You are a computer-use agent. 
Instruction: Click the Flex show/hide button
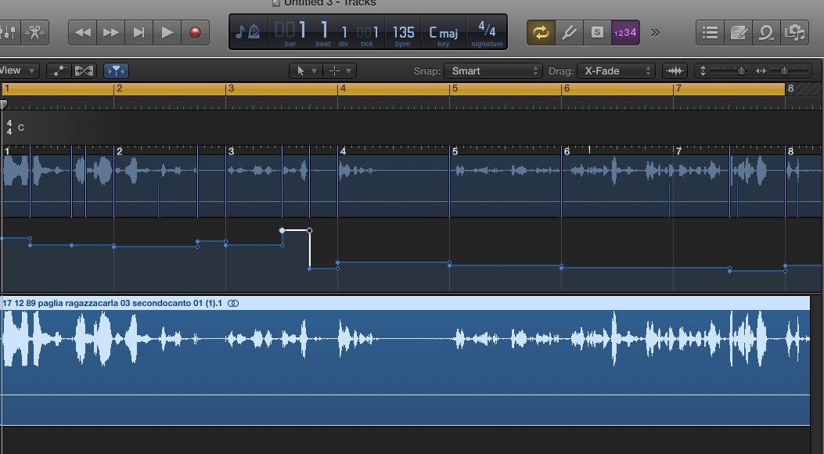pos(84,70)
